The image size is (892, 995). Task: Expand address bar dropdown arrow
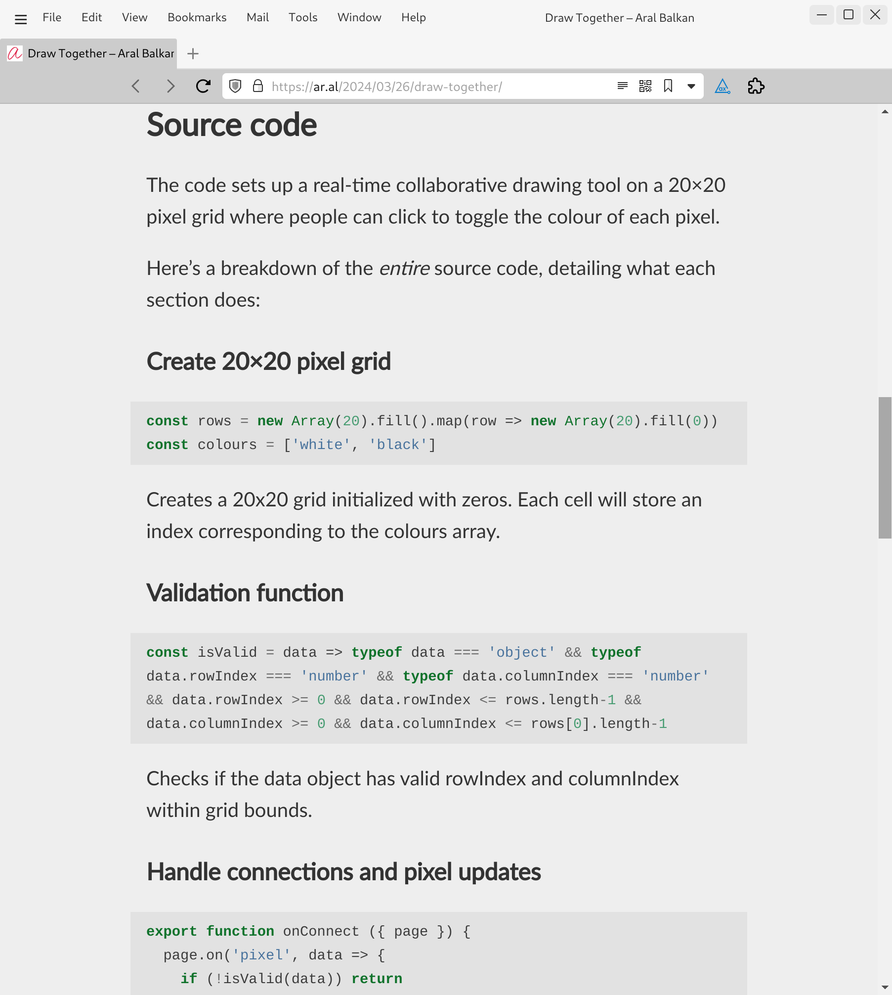coord(691,87)
